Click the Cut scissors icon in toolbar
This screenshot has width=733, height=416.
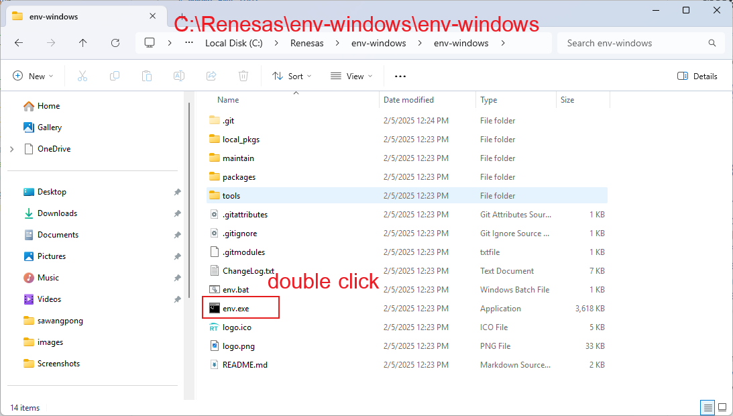(82, 76)
